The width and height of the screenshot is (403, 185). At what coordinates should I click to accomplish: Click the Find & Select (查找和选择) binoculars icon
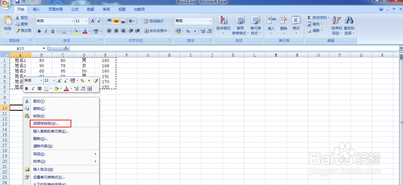pos(349,20)
